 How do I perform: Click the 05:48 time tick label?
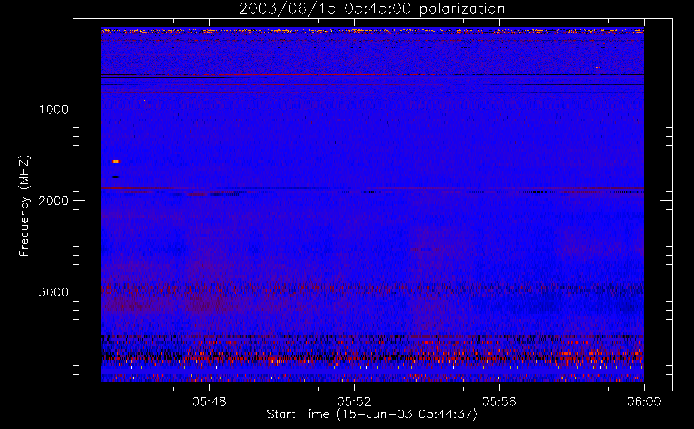pos(209,402)
